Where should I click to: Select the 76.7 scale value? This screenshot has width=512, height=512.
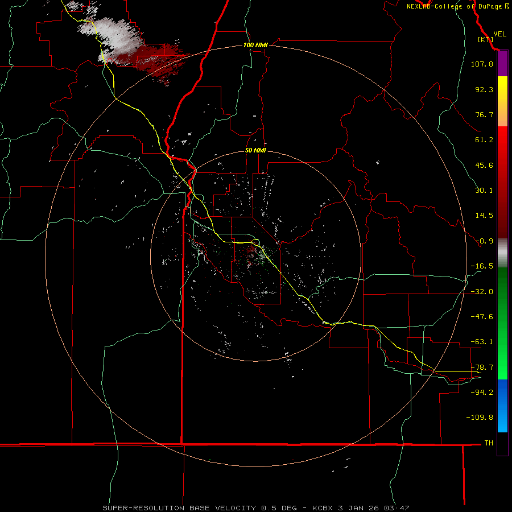(484, 114)
